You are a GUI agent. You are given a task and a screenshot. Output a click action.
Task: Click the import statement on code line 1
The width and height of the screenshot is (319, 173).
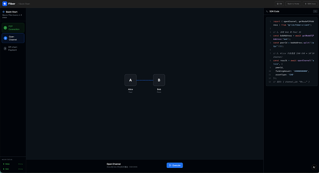[294, 23]
